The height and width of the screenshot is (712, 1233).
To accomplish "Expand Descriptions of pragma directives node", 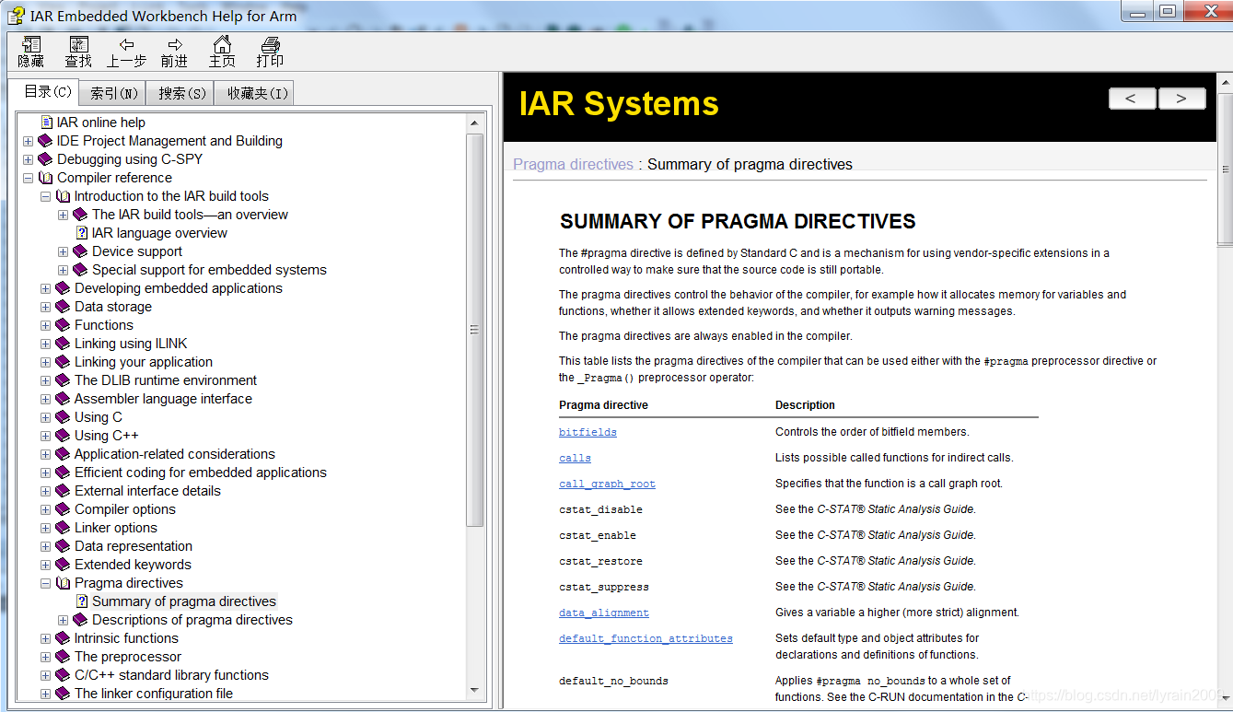I will tap(63, 620).
